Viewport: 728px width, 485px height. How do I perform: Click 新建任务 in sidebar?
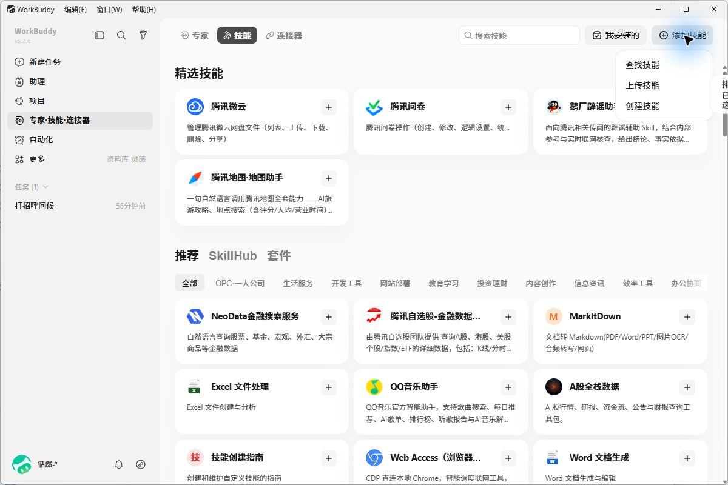coord(80,62)
